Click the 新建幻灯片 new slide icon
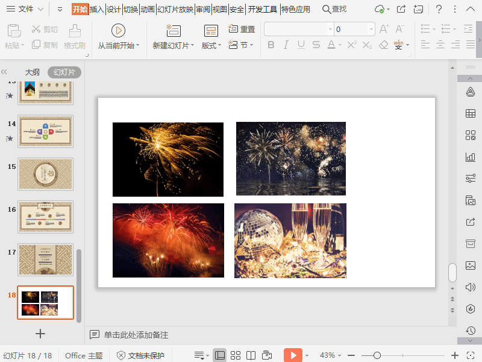 (x=173, y=30)
